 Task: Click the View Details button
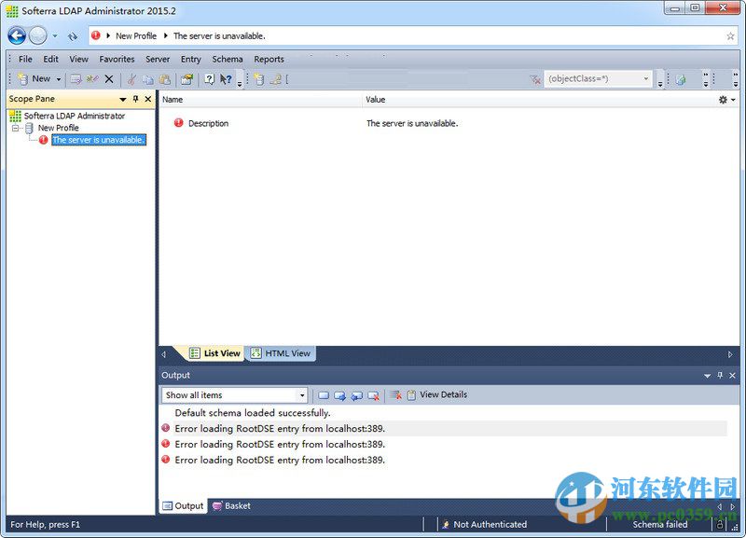click(437, 394)
